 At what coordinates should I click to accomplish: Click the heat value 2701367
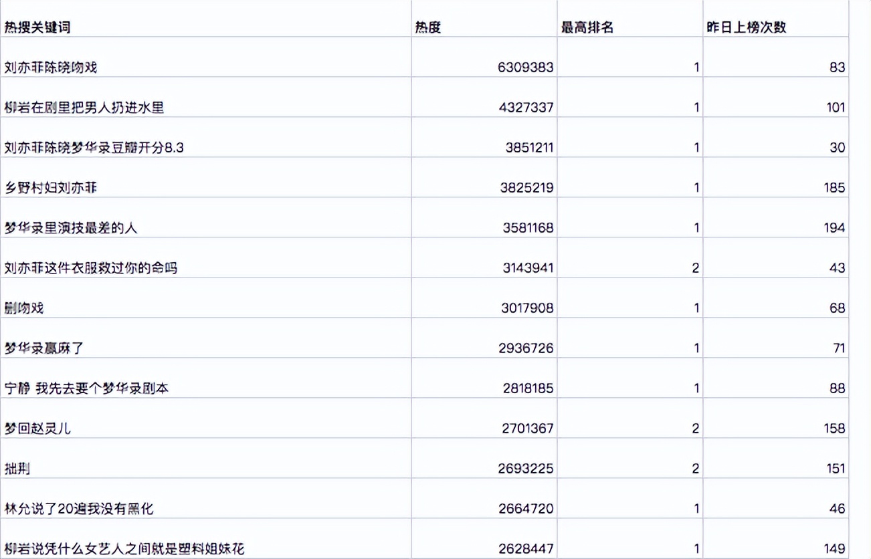click(x=527, y=429)
